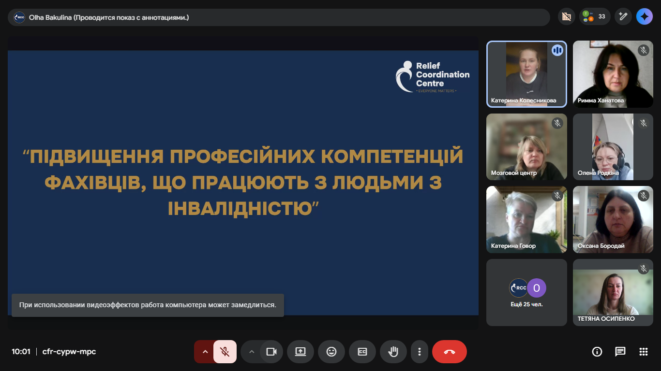661x371 pixels.
Task: Click the presentation bar titled Olha Bakulina
Action: [x=279, y=17]
